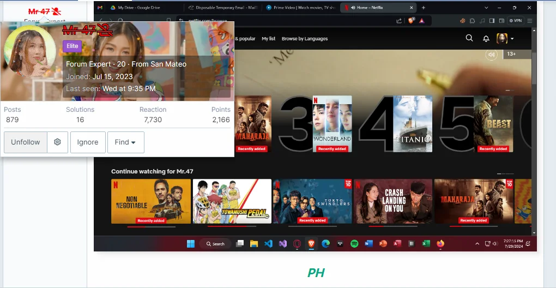This screenshot has height=288, width=556.
Task: Open the Titanic poster in top 10
Action: coord(413,124)
